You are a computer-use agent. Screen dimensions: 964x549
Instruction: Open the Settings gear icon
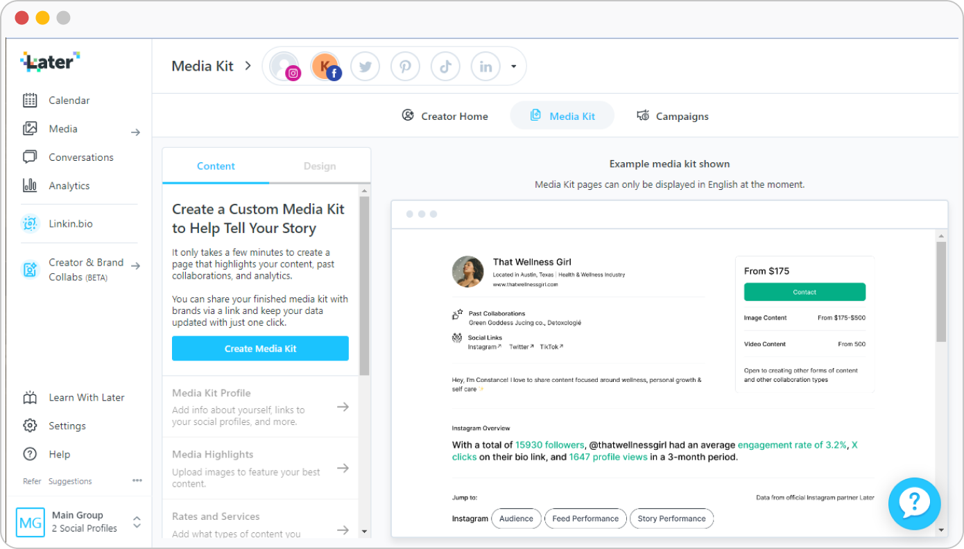coord(30,426)
